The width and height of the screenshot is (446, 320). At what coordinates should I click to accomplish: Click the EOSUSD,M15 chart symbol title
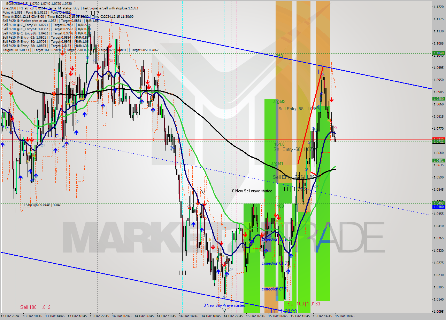click(17, 3)
